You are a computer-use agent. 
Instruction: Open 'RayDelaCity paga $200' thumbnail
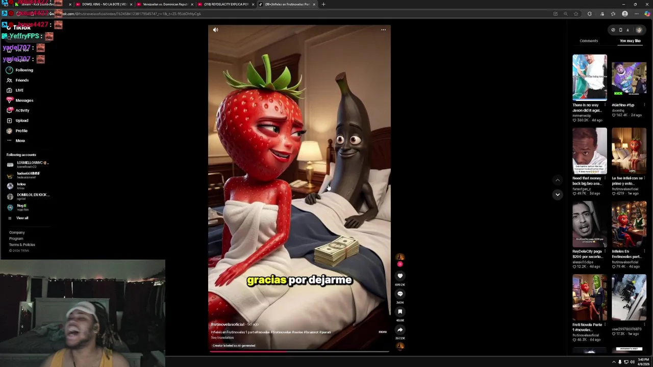pos(590,224)
